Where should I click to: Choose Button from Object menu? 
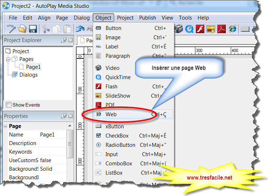point(133,28)
